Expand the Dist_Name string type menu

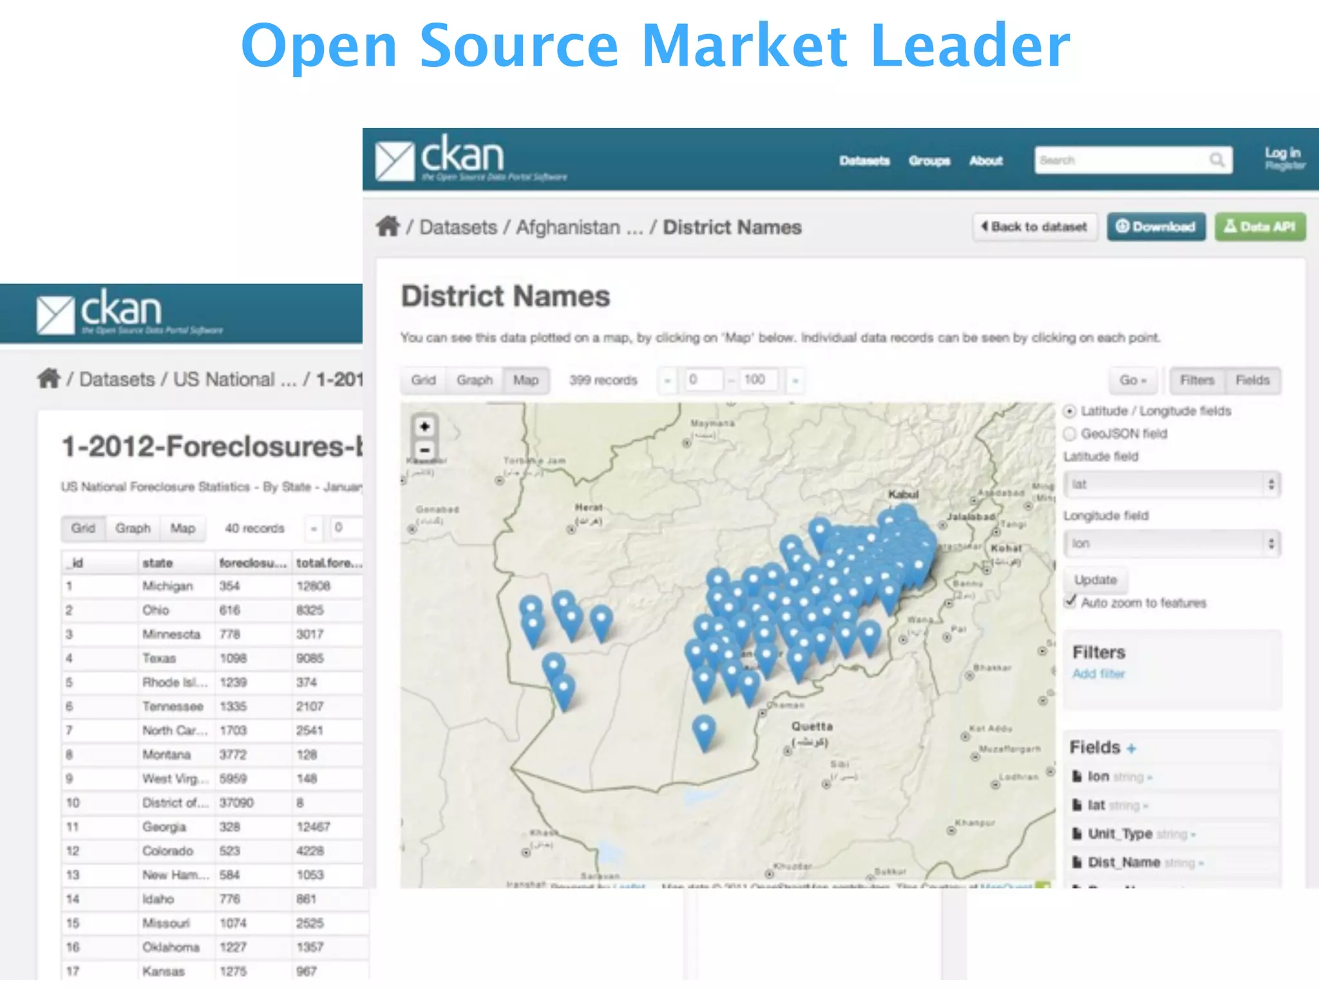1184,863
